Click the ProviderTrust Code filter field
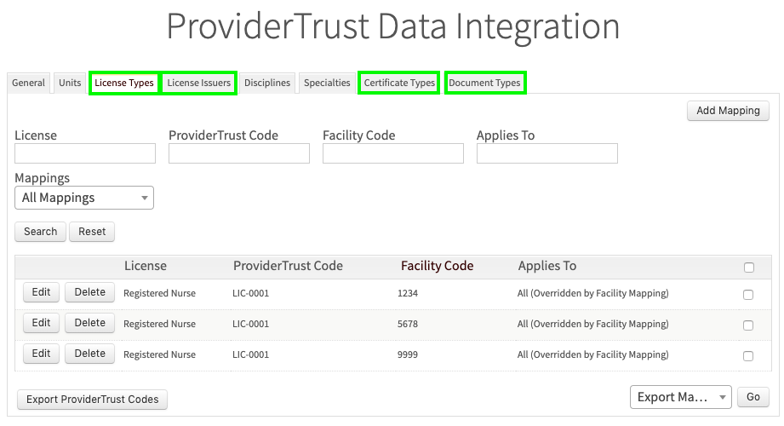This screenshot has height=426, width=784. pyautogui.click(x=239, y=153)
